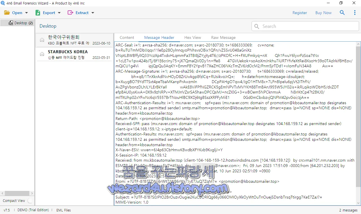Image resolution: width=361 pixels, height=214 pixels.
Task: Minimize the 4n6 Email Forensics window
Action: 328,3
